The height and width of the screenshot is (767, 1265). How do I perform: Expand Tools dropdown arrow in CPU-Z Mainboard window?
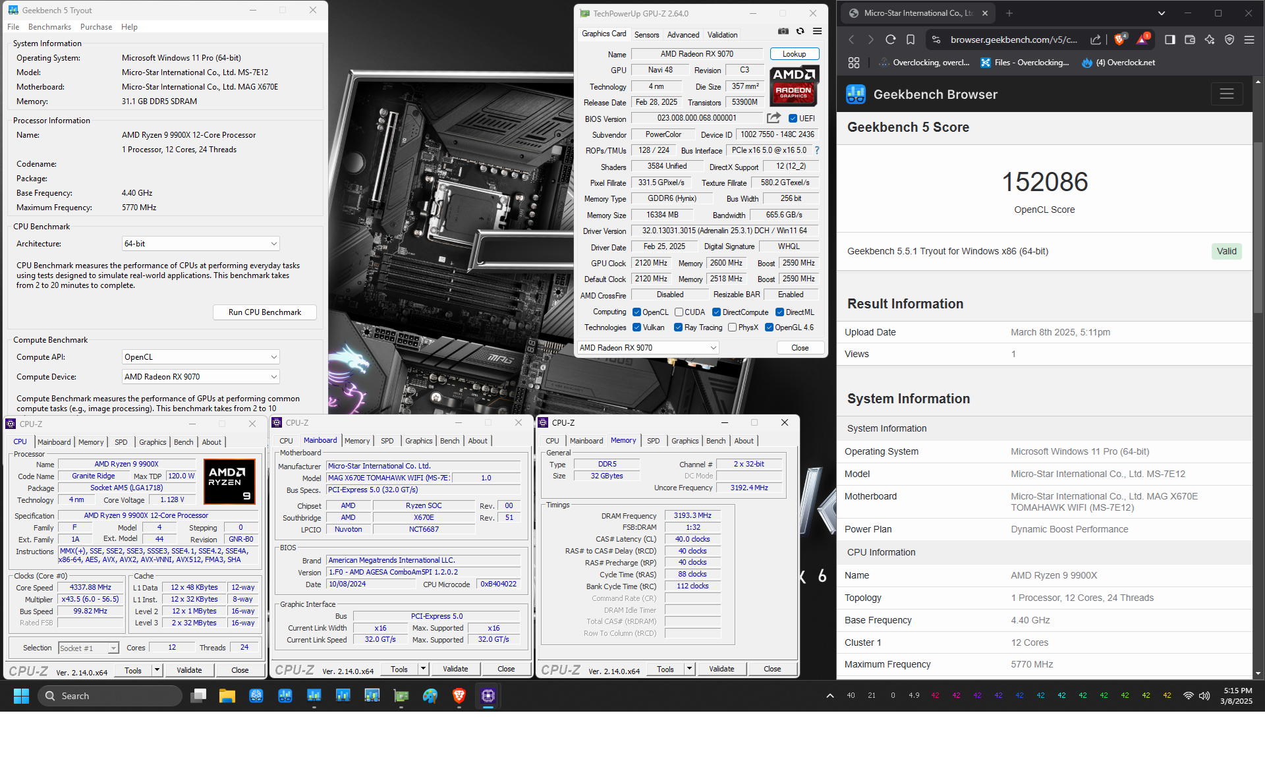(x=423, y=669)
